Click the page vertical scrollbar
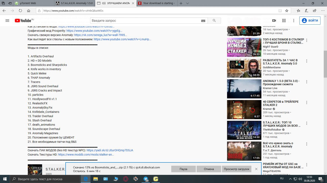The width and height of the screenshot is (327, 183). click(325, 95)
